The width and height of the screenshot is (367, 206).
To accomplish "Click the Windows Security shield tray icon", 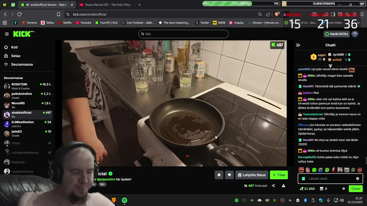I will [x=321, y=200].
